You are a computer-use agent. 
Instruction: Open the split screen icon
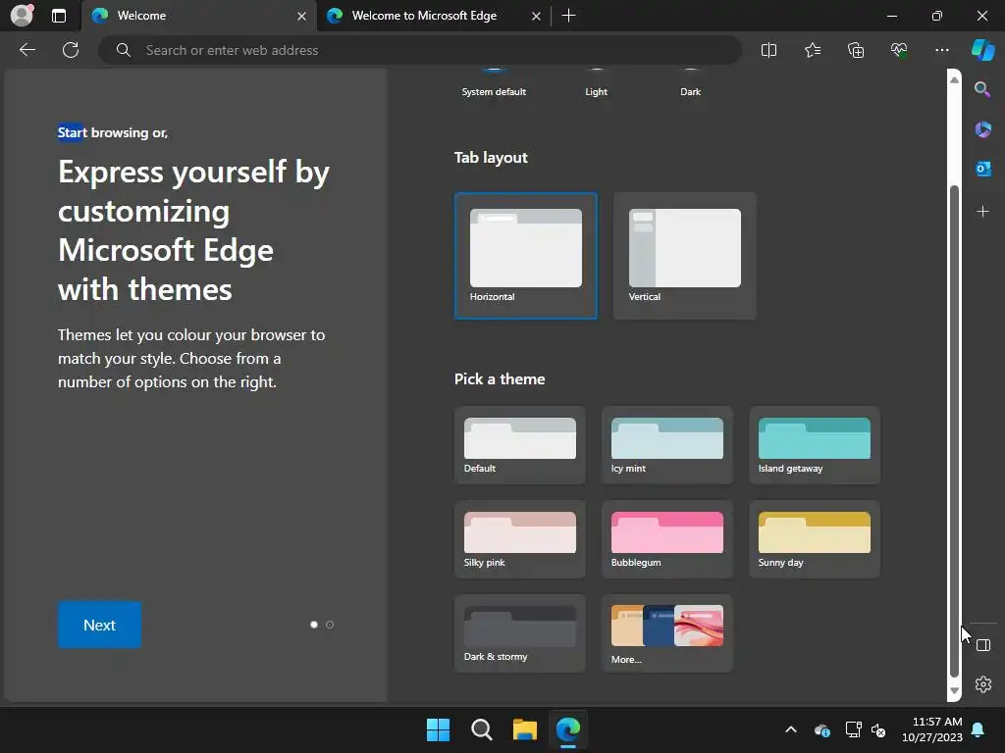point(768,50)
